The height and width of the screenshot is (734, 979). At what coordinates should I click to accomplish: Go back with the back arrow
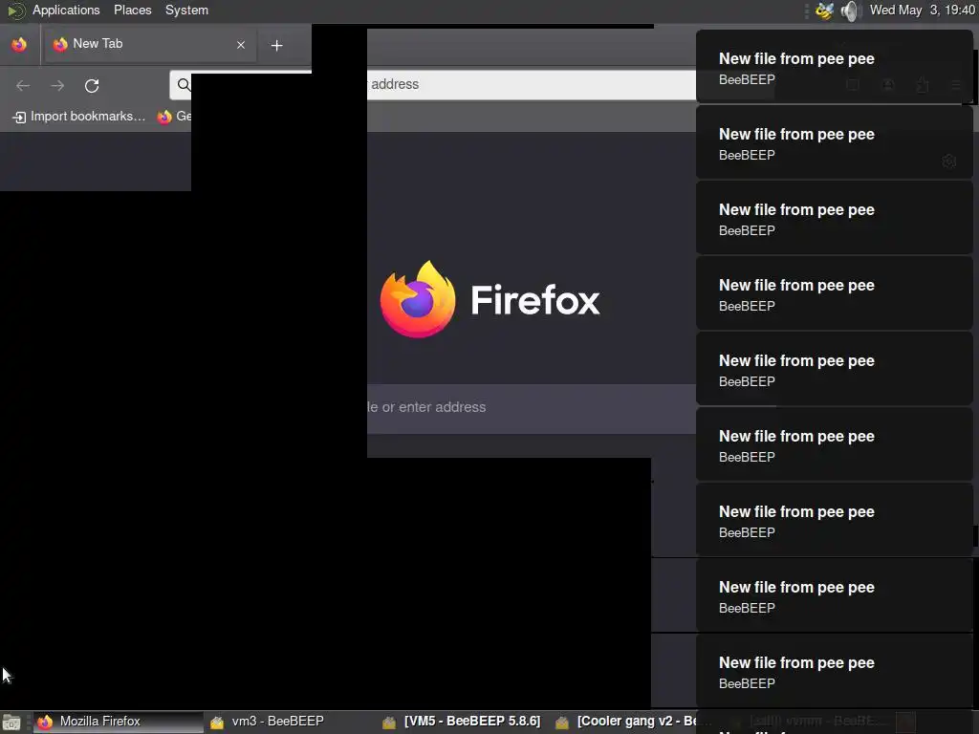(23, 85)
